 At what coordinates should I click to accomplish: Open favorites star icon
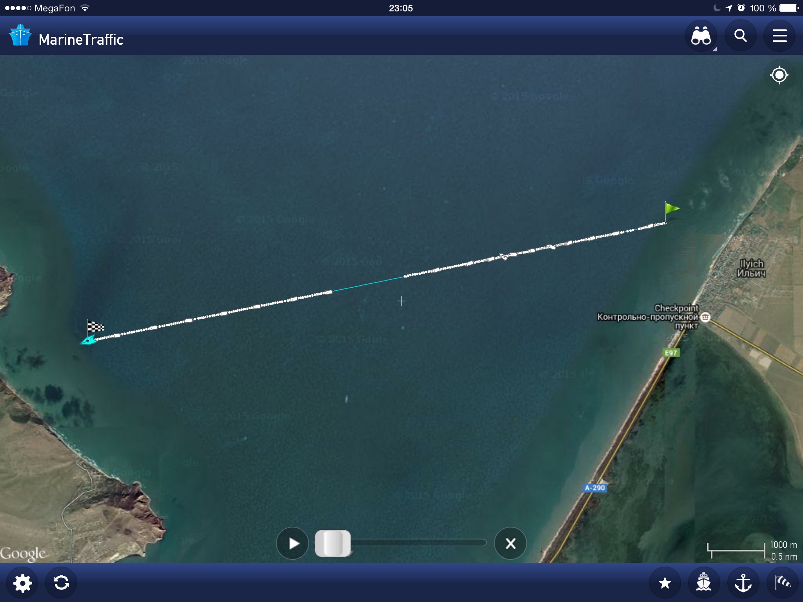click(x=665, y=583)
